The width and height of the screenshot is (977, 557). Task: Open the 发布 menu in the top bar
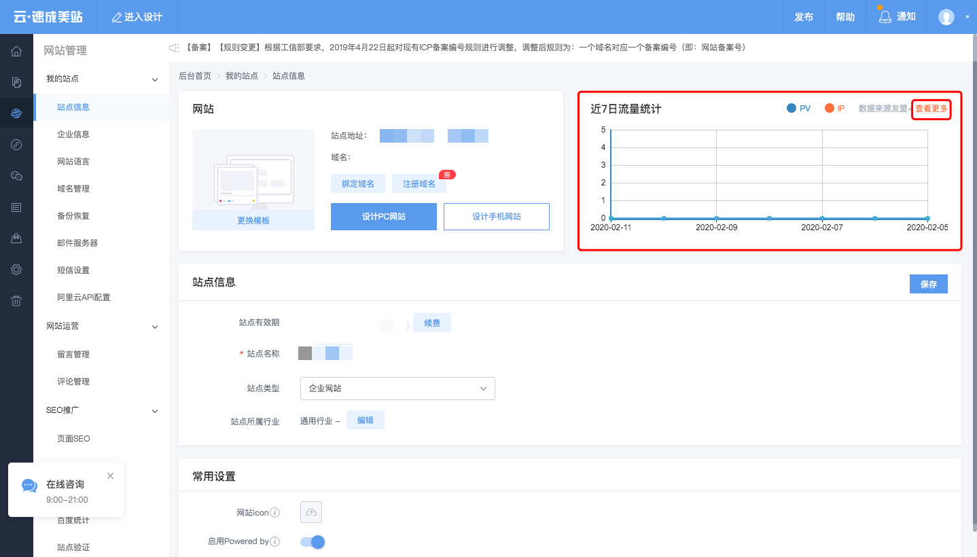803,17
